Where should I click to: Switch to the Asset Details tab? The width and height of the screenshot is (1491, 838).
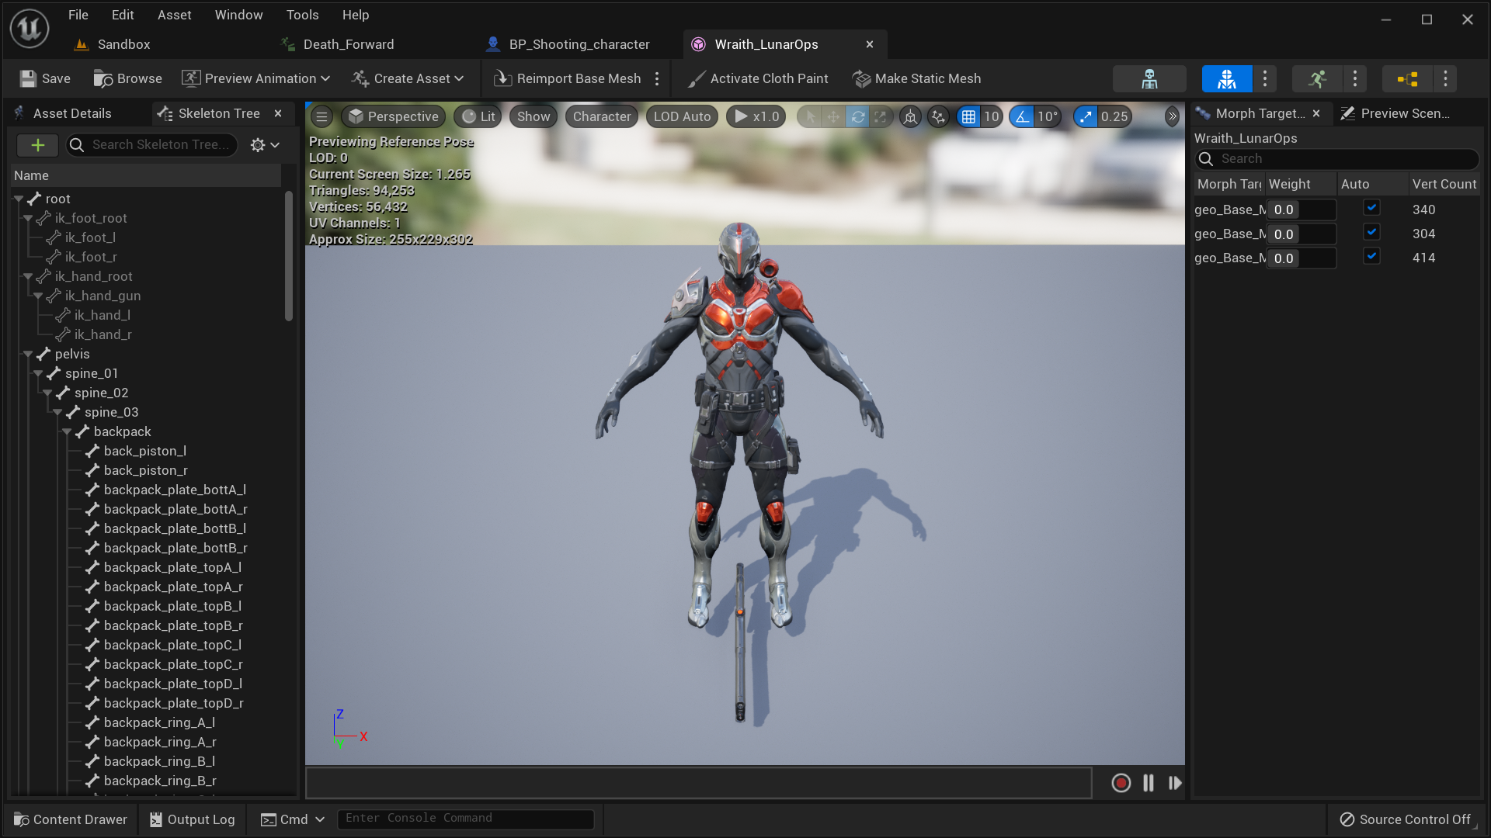tap(64, 113)
